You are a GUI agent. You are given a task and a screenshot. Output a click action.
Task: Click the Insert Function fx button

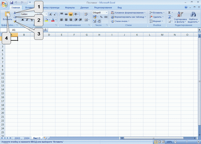pyautogui.click(x=45, y=30)
